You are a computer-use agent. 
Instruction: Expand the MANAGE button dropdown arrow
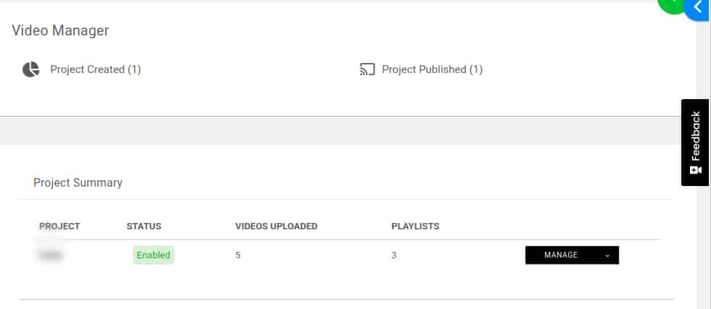click(607, 255)
